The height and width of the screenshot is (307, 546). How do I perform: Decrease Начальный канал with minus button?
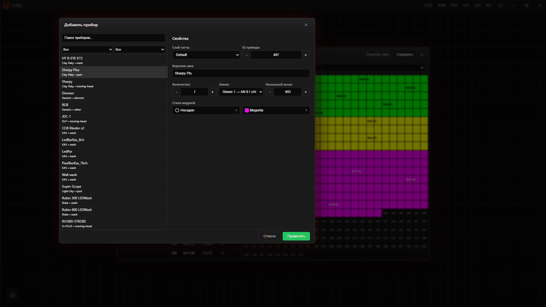click(x=270, y=92)
